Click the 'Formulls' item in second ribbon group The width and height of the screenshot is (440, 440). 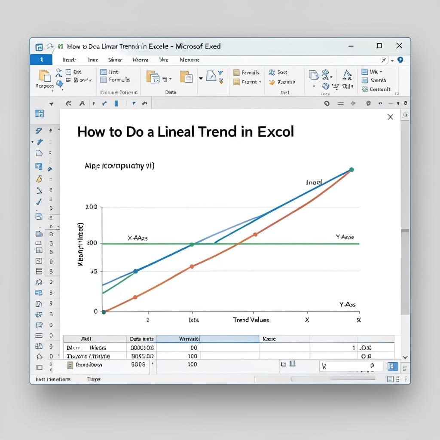[x=115, y=79]
